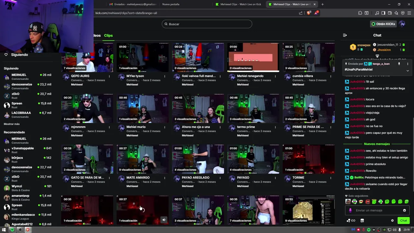Open options menu for Mehiel renegando clip
This screenshot has width=414, height=233.
coord(275,76)
